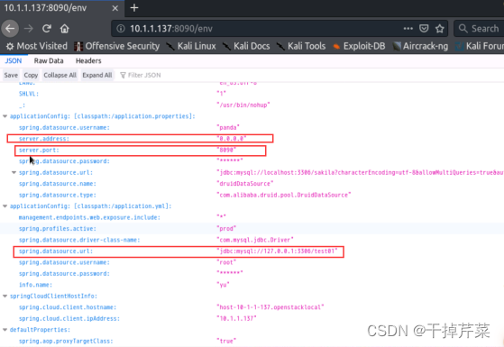
Task: Switch to the Headers tab
Action: pyautogui.click(x=88, y=60)
